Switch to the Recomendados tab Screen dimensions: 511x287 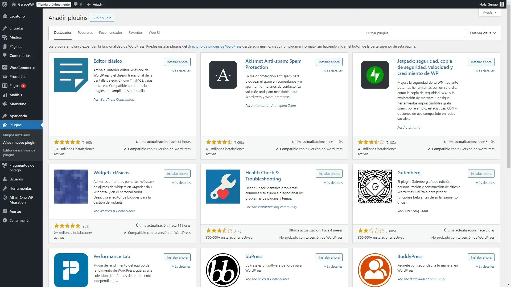point(111,33)
